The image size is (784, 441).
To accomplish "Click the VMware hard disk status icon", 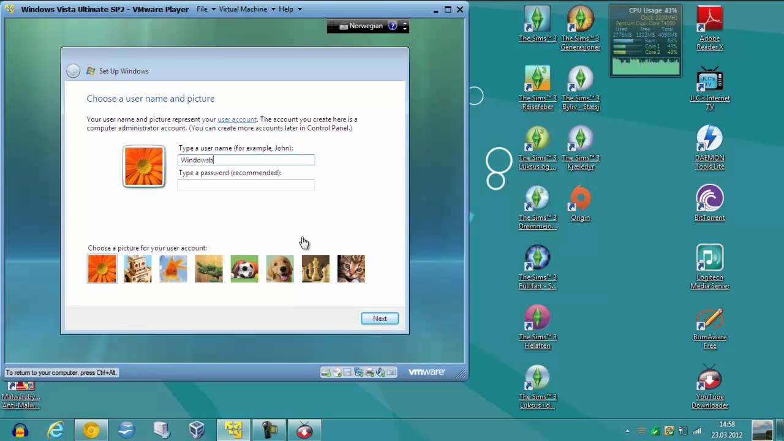I will point(326,372).
